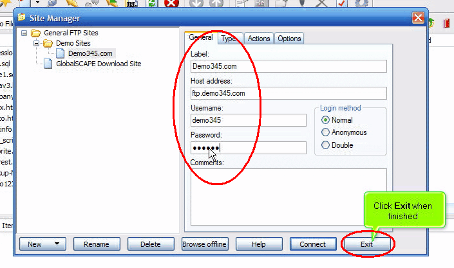The height and width of the screenshot is (268, 454).
Task: Open the Actions tab
Action: [259, 39]
